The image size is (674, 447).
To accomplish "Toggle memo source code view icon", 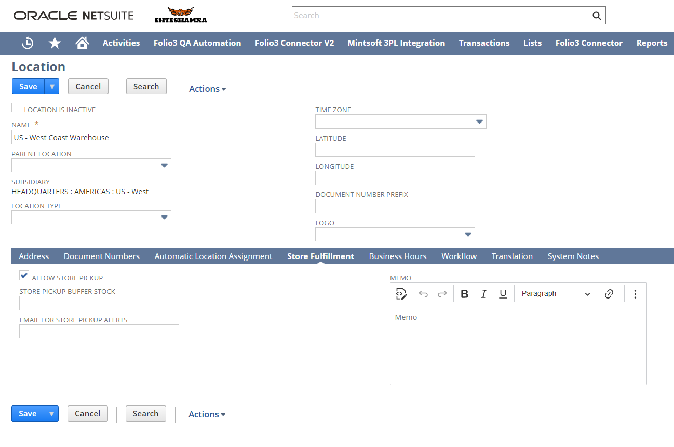I will pyautogui.click(x=401, y=294).
